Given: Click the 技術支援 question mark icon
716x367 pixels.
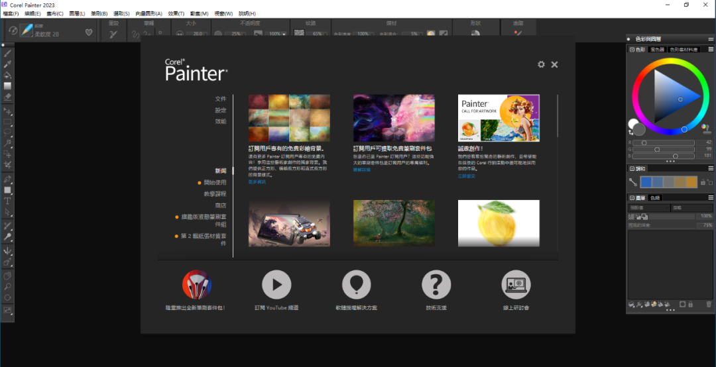Looking at the screenshot, I should (436, 284).
